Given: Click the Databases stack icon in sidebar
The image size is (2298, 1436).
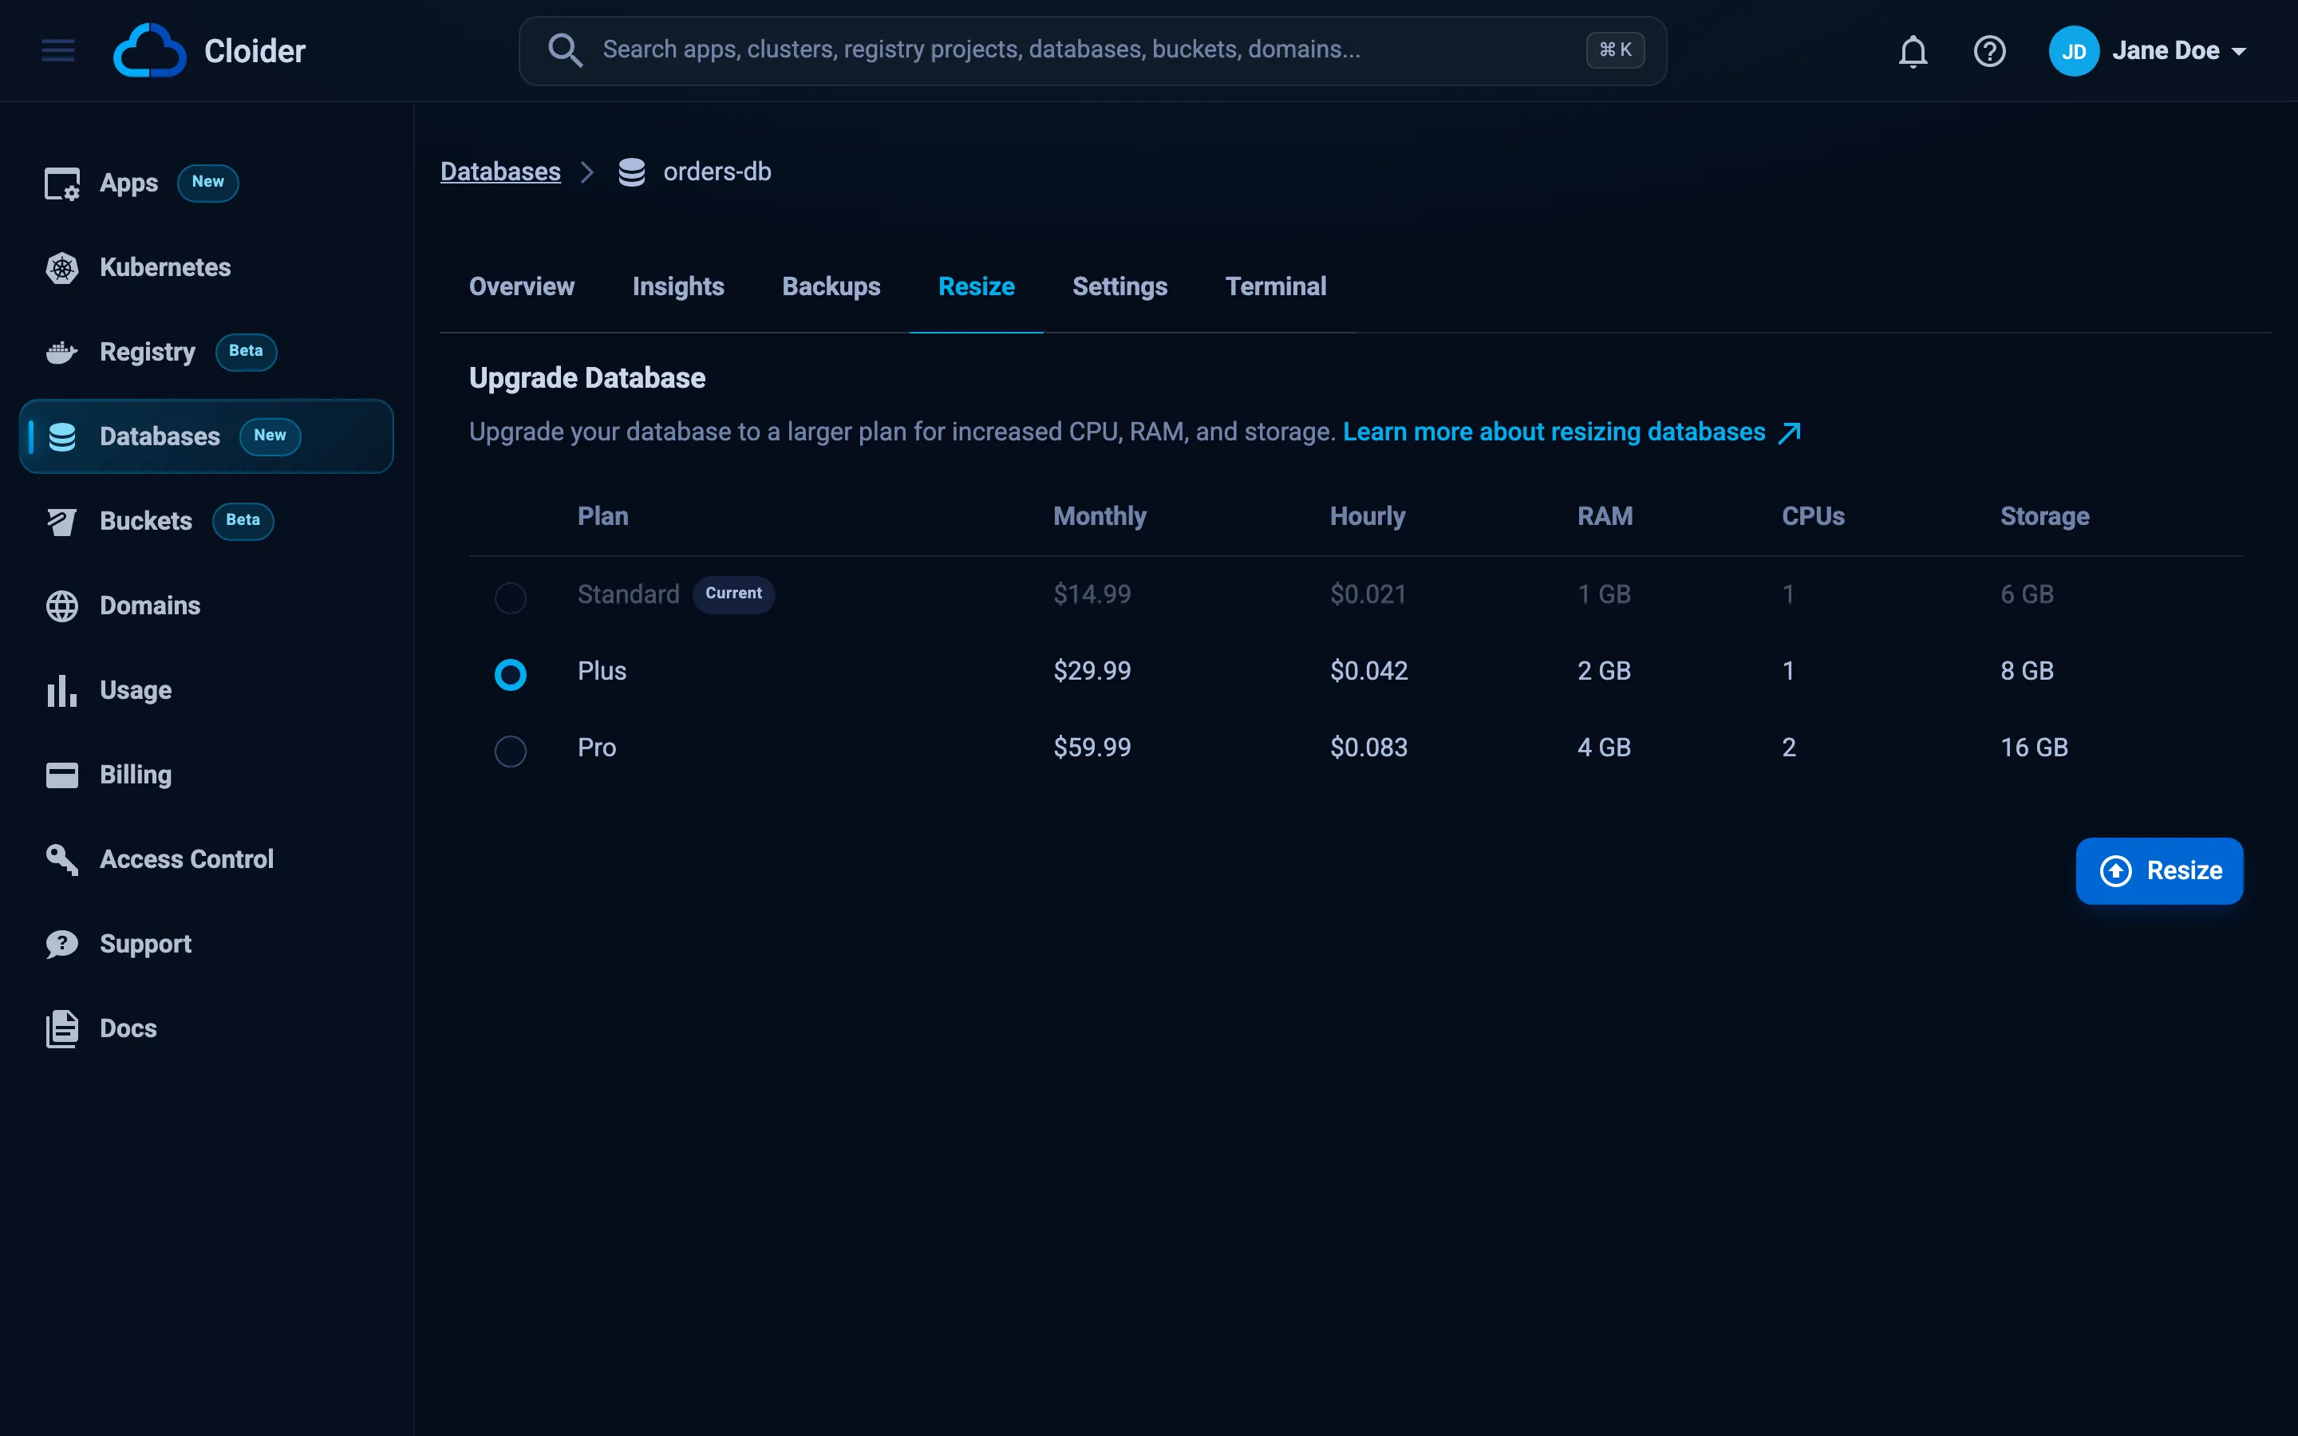Looking at the screenshot, I should [x=63, y=437].
